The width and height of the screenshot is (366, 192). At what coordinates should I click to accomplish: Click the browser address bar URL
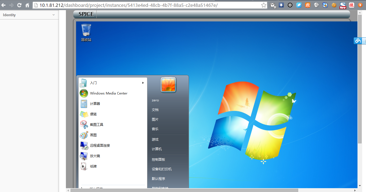(x=128, y=5)
